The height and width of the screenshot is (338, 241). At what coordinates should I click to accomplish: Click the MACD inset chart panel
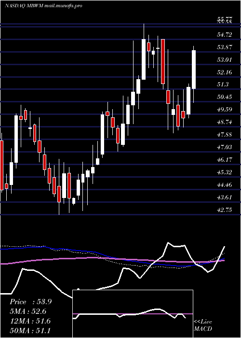point(133,314)
